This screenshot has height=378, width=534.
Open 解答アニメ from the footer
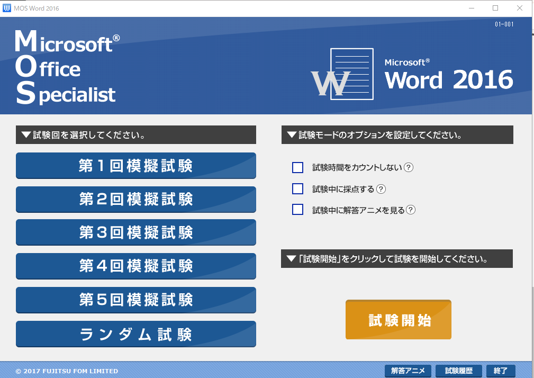tap(408, 371)
